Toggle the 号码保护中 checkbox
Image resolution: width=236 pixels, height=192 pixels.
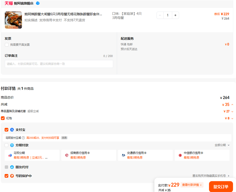(x=6, y=176)
